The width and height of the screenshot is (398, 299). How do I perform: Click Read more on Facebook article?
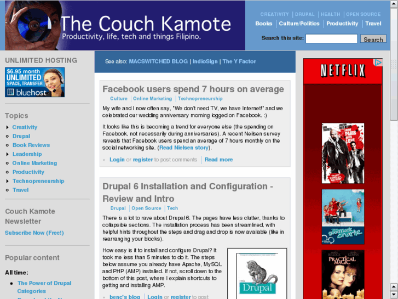point(218,160)
